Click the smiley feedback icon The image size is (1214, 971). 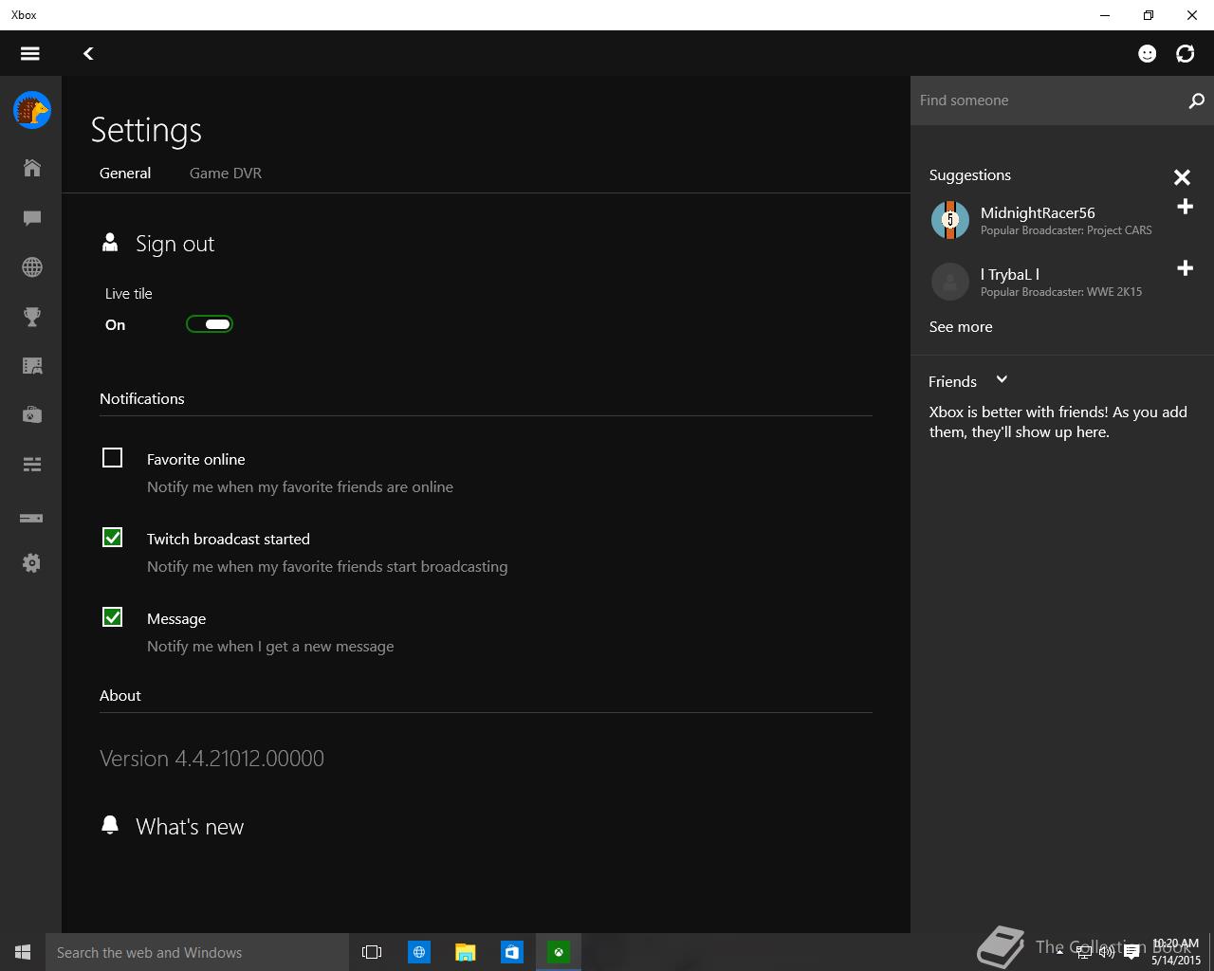click(1148, 53)
